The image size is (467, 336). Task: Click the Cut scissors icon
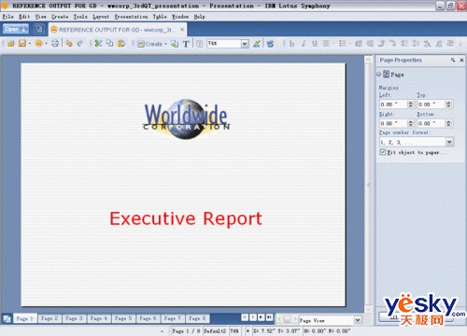coord(98,44)
